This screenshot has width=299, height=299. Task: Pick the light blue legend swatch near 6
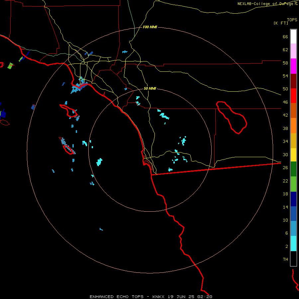click(x=293, y=229)
